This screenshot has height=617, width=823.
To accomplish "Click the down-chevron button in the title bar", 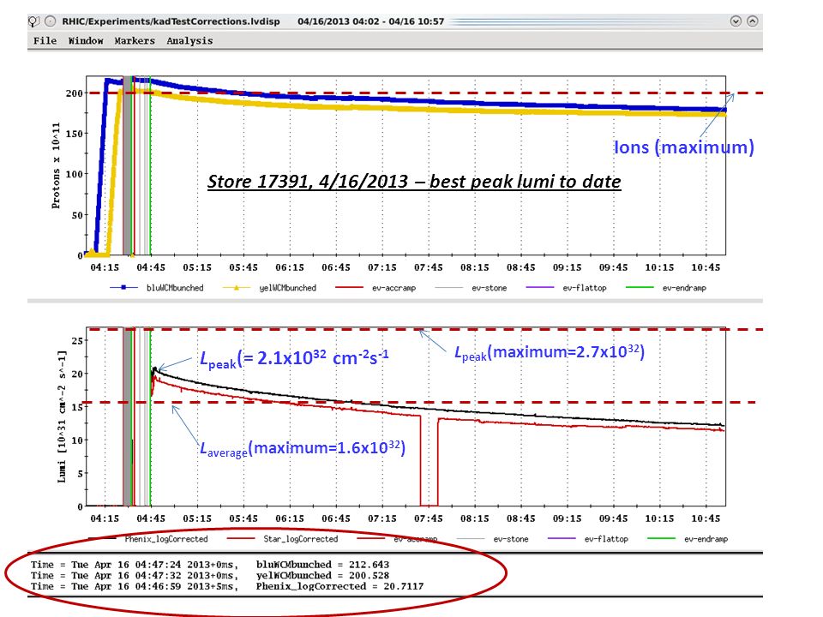I will click(736, 21).
